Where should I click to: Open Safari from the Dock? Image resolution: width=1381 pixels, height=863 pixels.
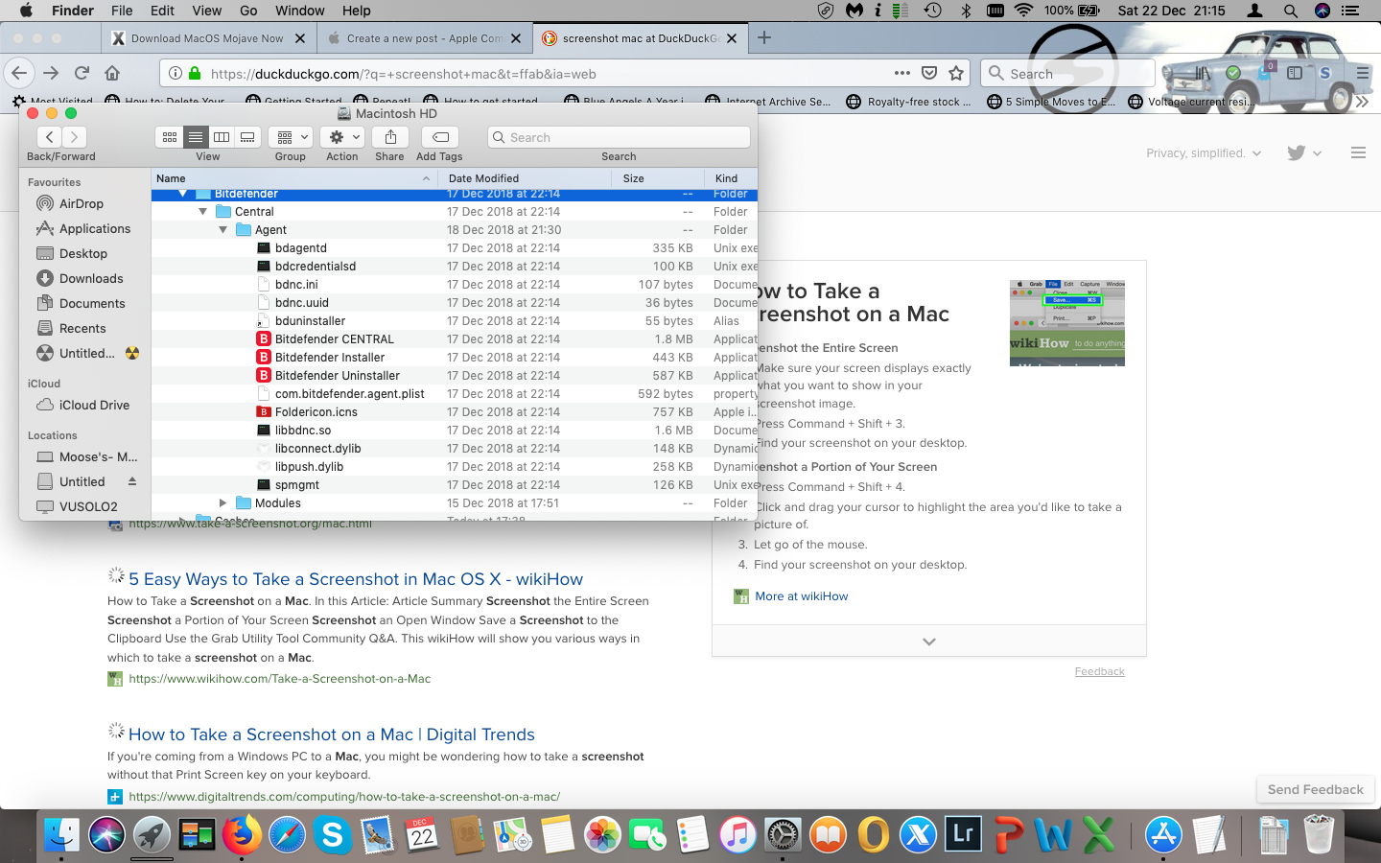[287, 834]
